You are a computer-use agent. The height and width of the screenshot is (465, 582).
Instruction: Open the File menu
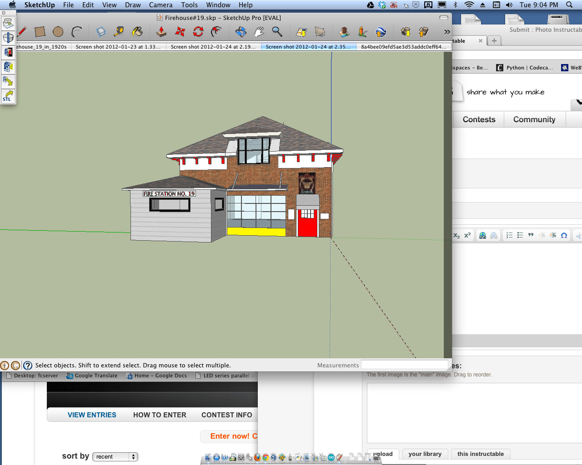[x=68, y=5]
